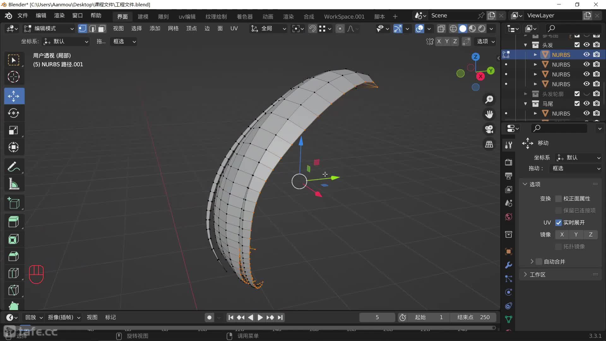The height and width of the screenshot is (341, 606).
Task: Uncheck 实时展开 UV checkbox
Action: point(558,223)
